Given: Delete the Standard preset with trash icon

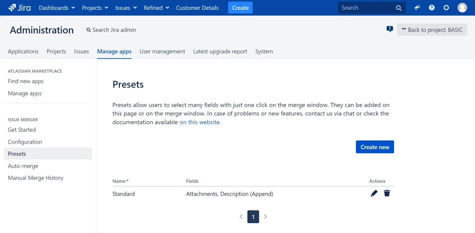Looking at the screenshot, I should 387,193.
